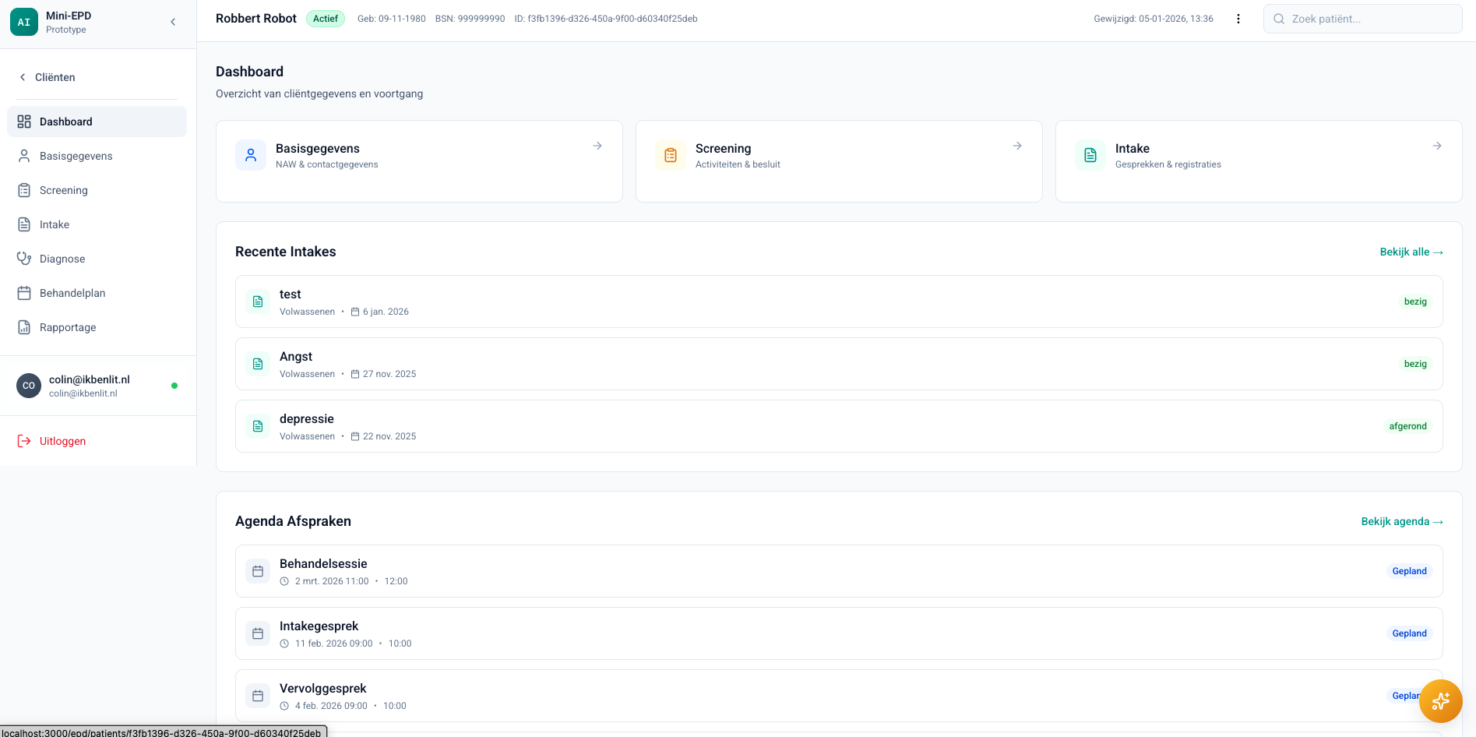
Task: Open the Behandelsessie appointment
Action: (839, 571)
